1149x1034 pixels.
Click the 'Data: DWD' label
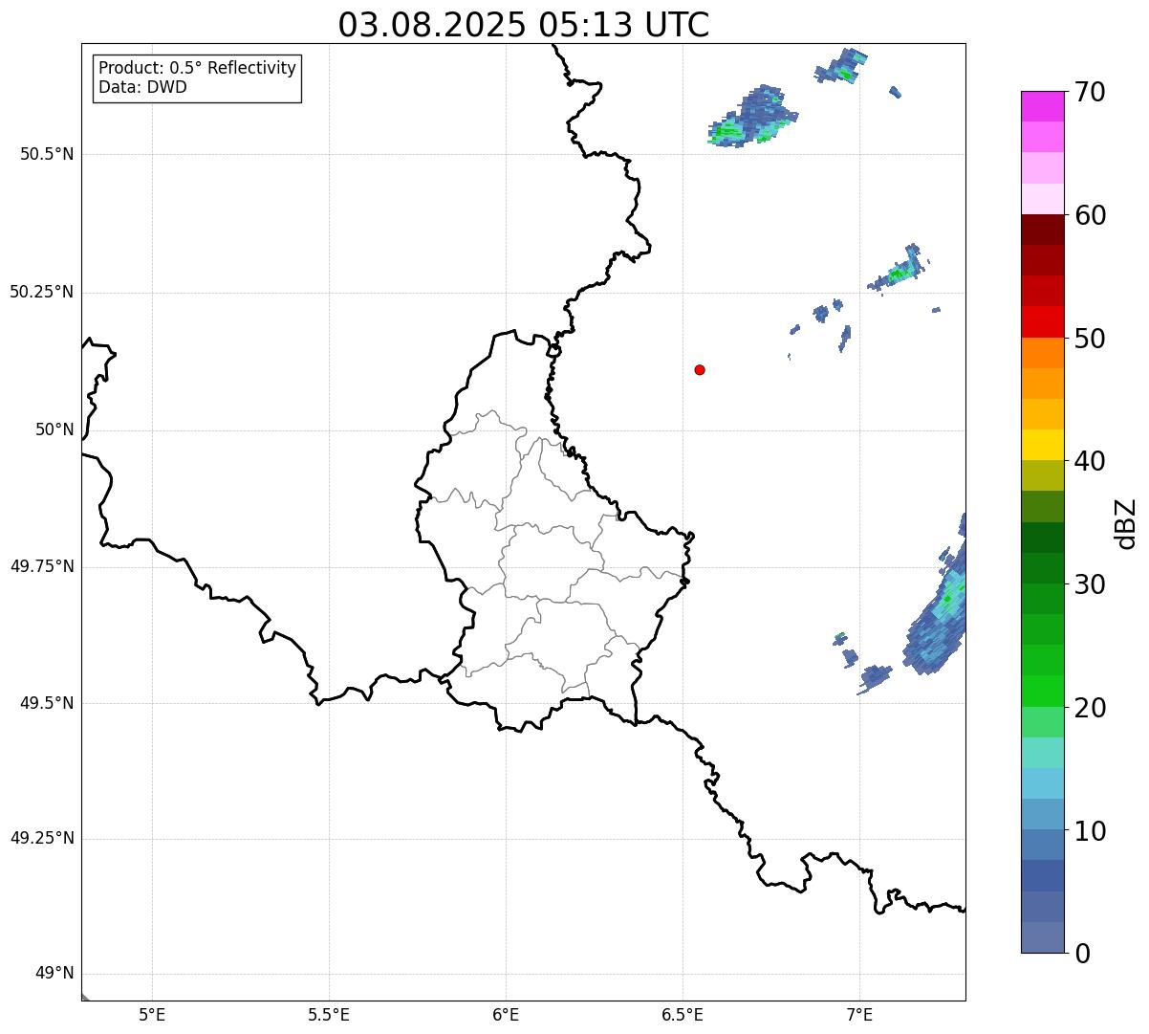142,88
